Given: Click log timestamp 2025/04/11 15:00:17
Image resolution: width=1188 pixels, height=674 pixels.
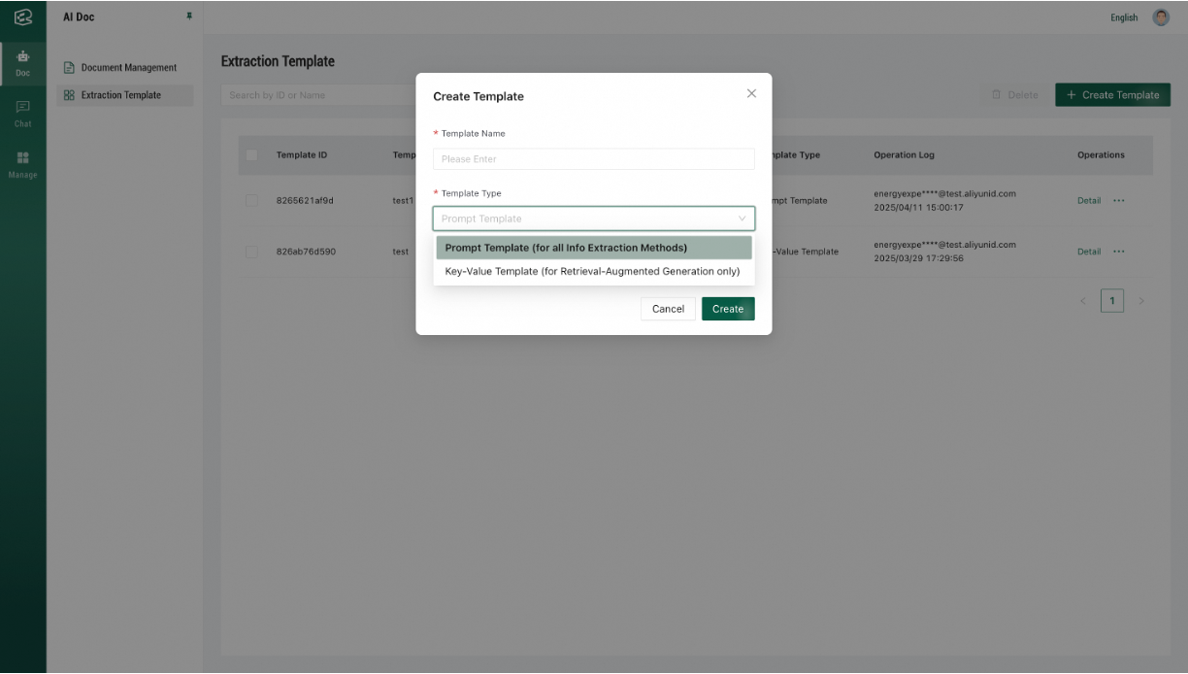Looking at the screenshot, I should [918, 208].
